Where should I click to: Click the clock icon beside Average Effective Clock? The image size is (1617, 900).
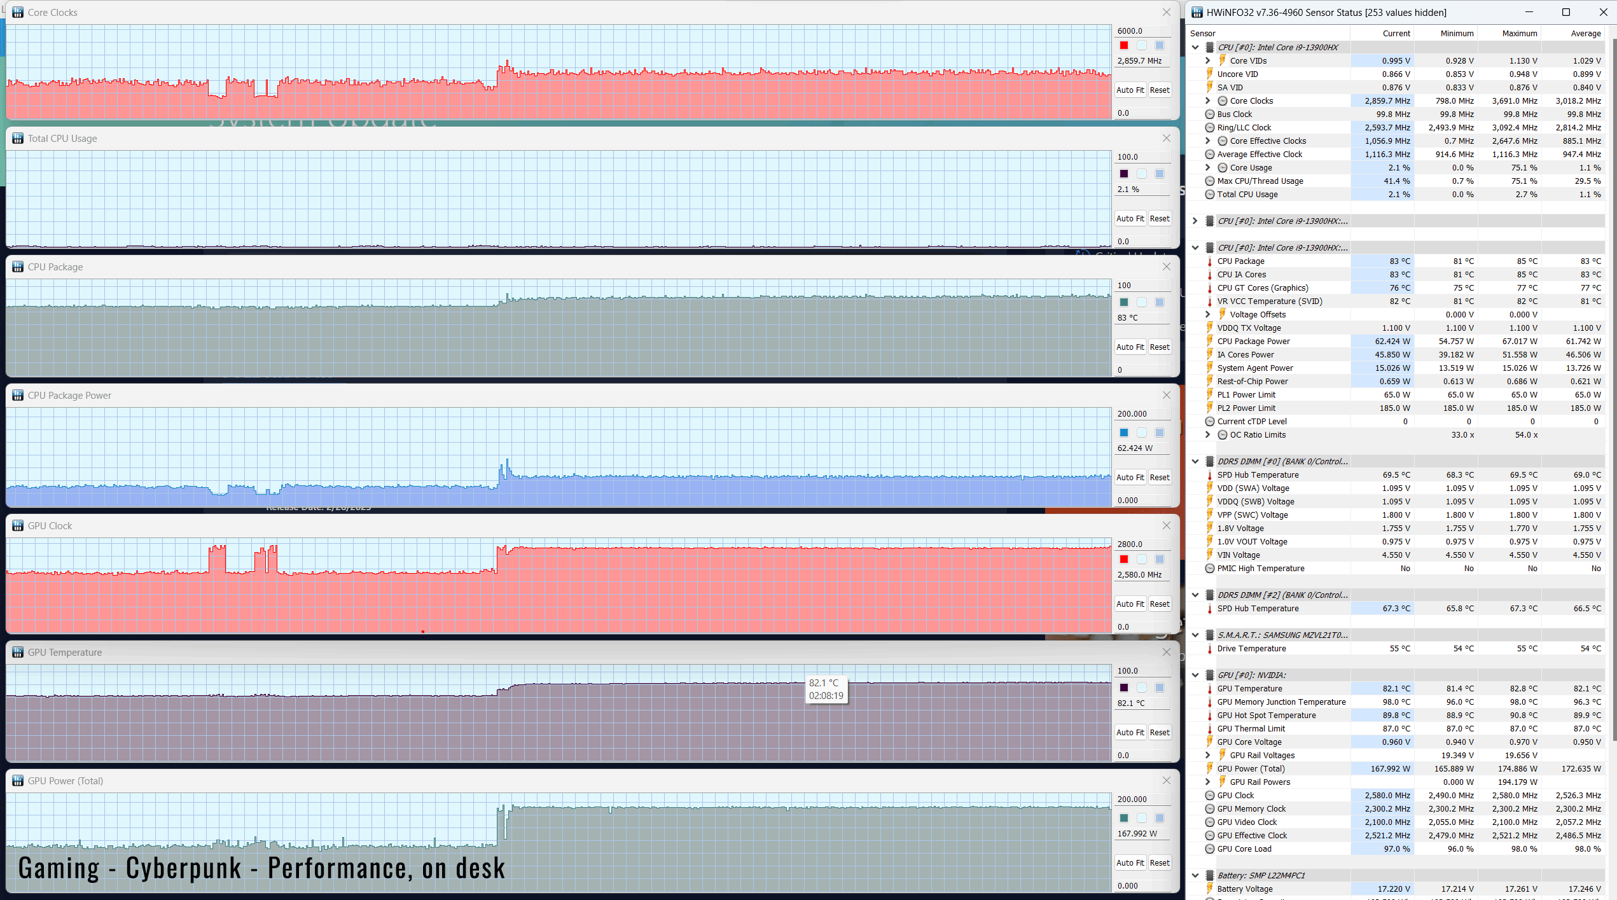(1209, 154)
